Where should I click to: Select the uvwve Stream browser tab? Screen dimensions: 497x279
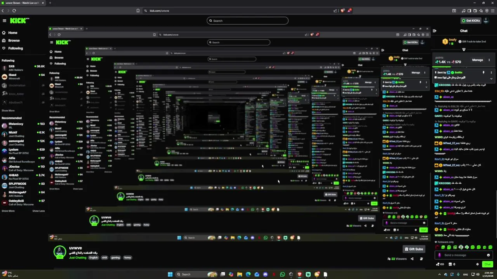(x=23, y=3)
